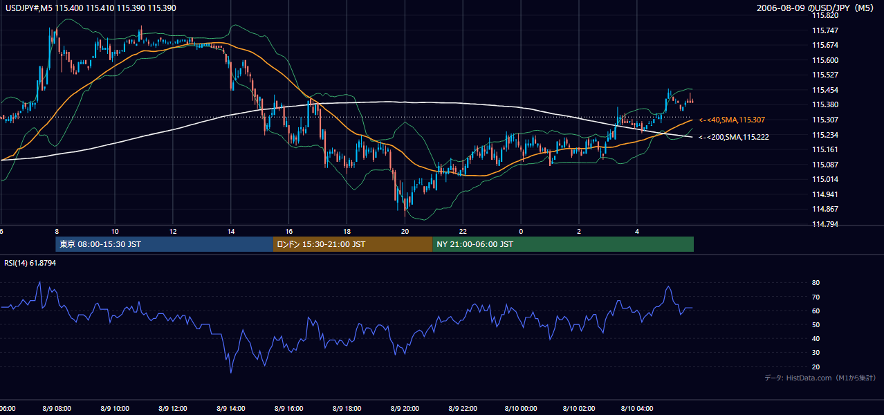Screen dimensions: 884x415
Task: Click price axis value 115.014
Action: [825, 179]
